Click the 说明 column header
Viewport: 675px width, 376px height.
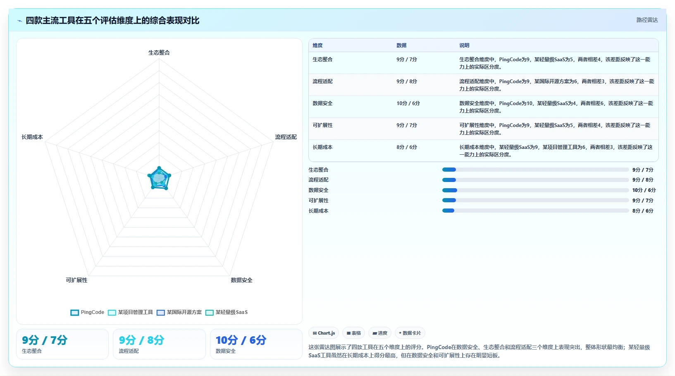click(x=464, y=46)
